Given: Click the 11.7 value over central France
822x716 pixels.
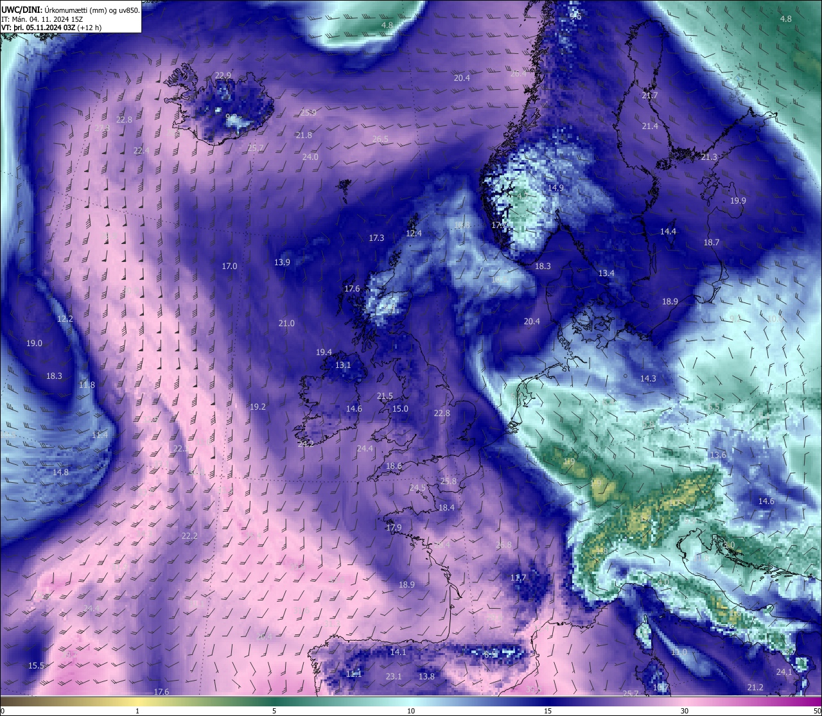Looking at the screenshot, I should [518, 578].
